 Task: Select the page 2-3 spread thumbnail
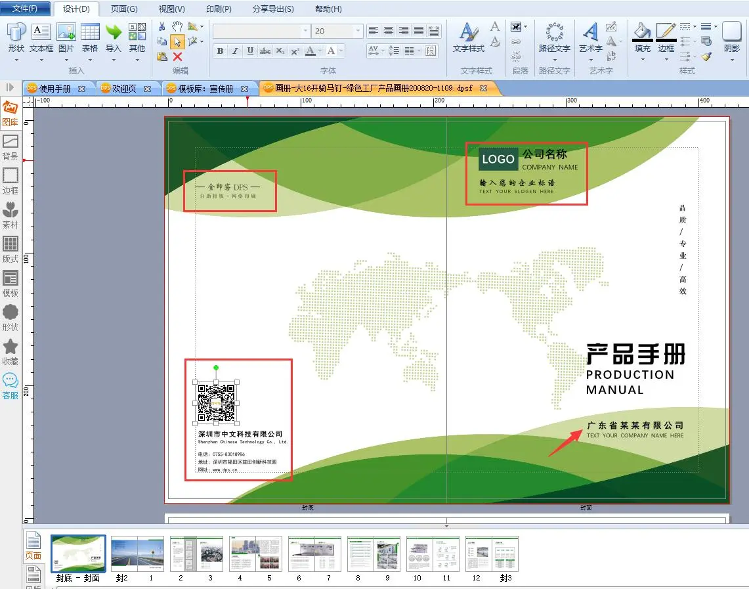(196, 554)
